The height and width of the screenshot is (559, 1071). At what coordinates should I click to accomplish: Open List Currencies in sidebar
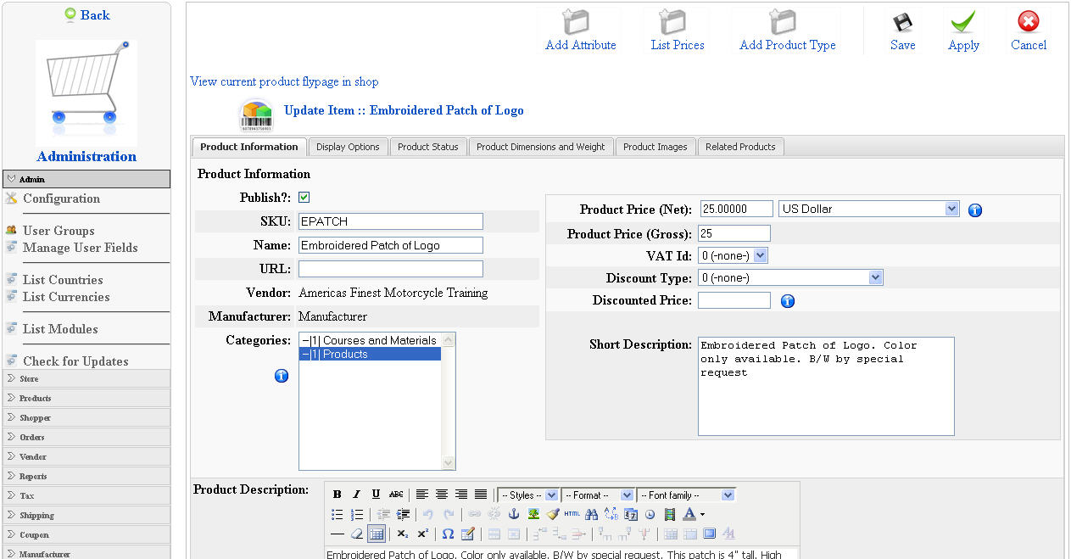point(66,297)
